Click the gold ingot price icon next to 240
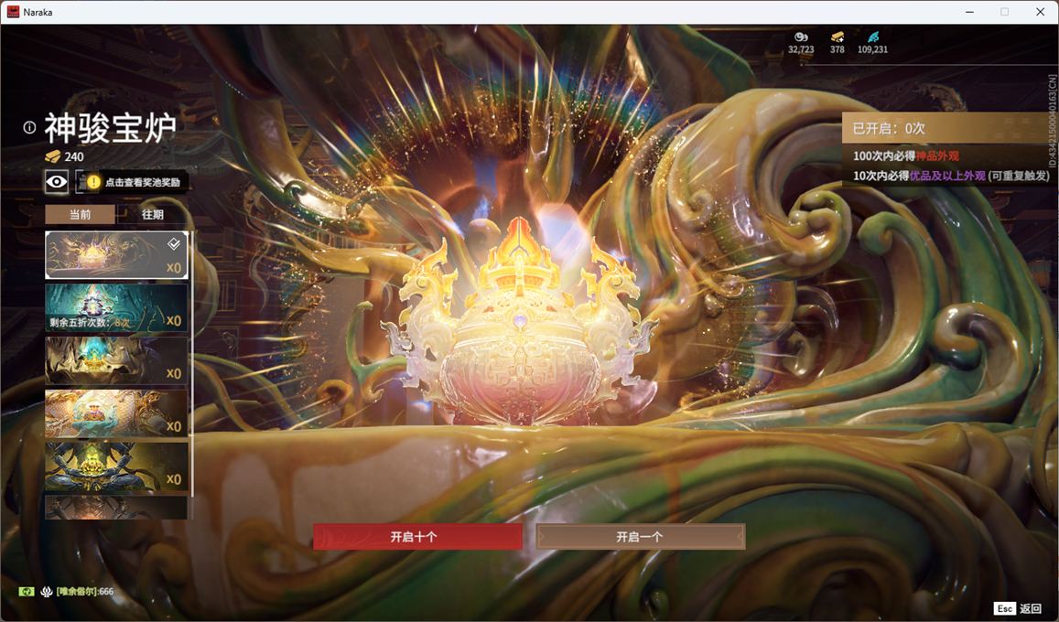 click(53, 156)
